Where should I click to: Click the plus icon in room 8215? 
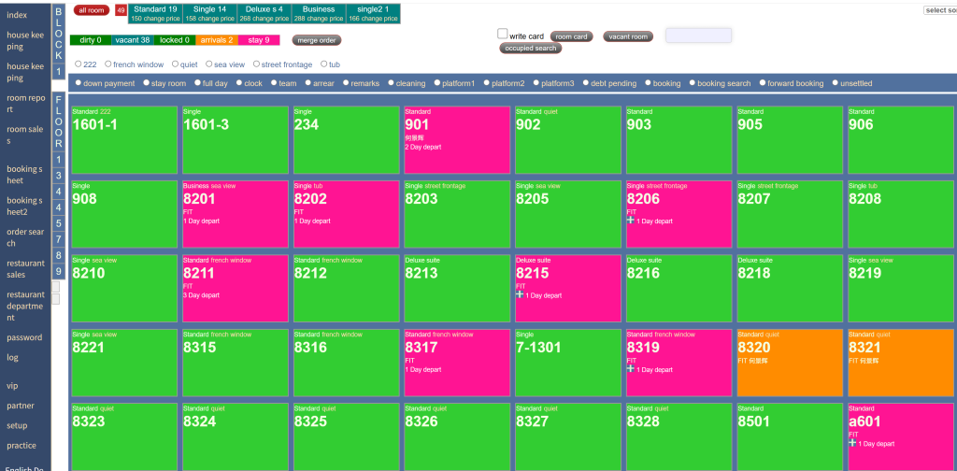521,294
